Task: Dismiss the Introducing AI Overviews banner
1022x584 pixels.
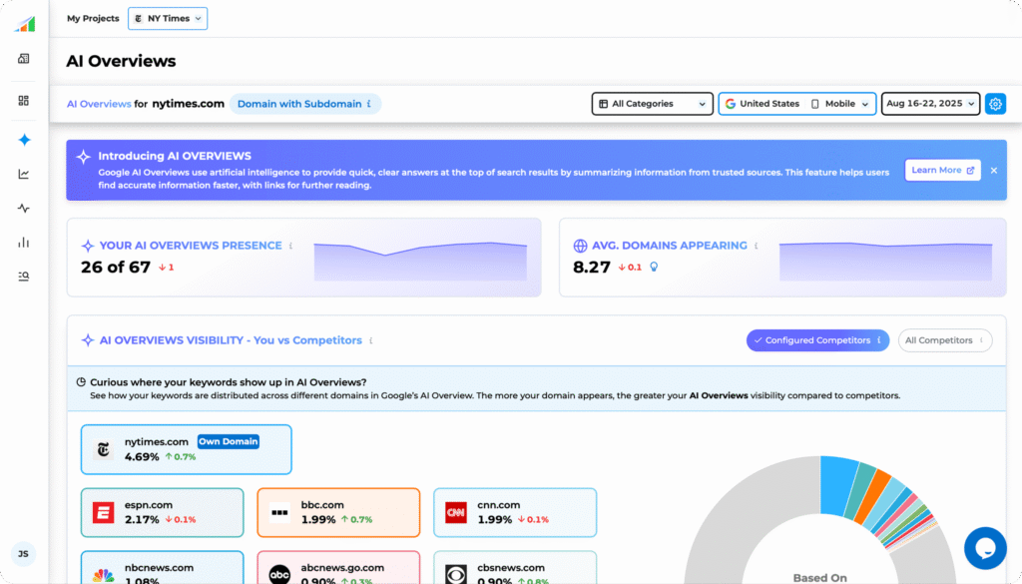Action: (993, 170)
